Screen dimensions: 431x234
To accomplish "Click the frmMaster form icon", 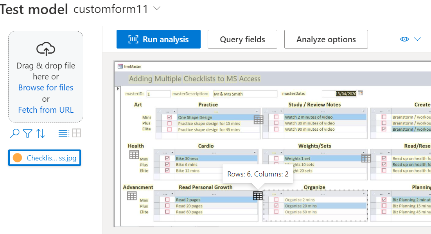I will 120,66.
